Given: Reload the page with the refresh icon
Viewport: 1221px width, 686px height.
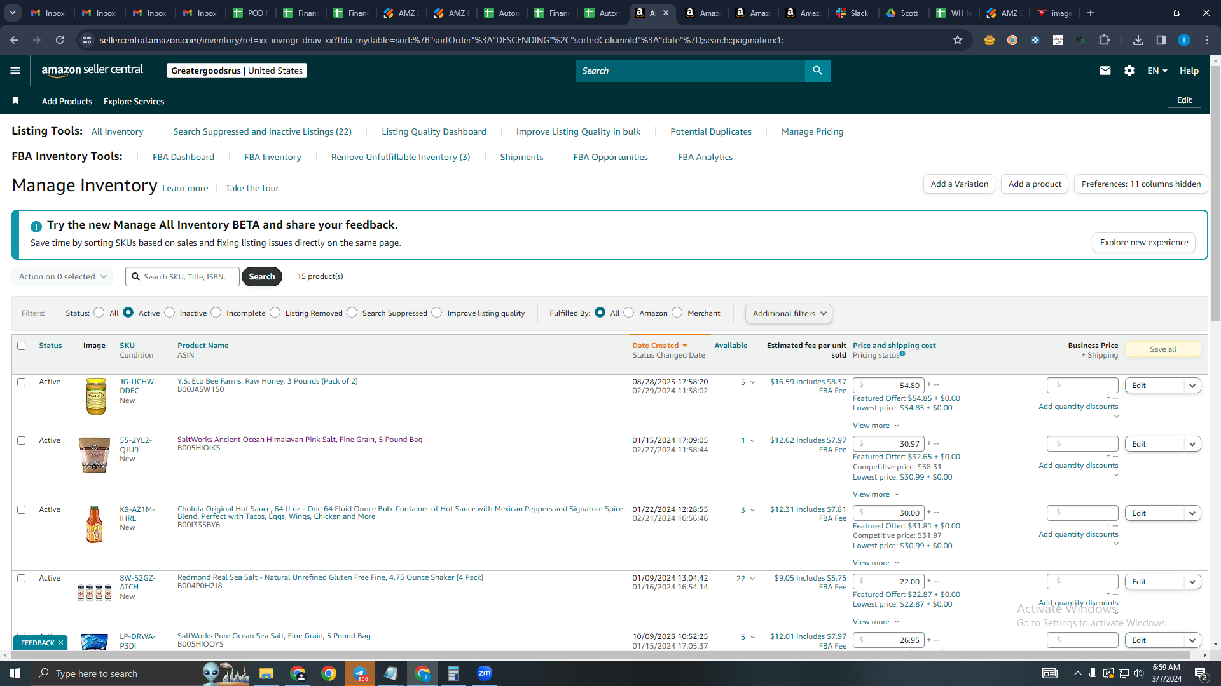Looking at the screenshot, I should pyautogui.click(x=60, y=40).
